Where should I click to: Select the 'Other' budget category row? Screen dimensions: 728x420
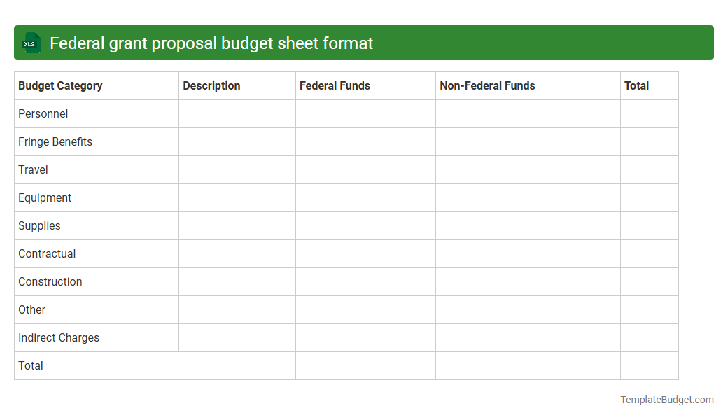31,309
